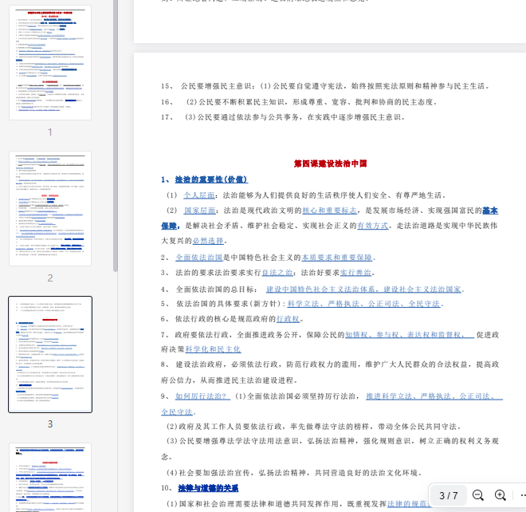Click the page indicator showing 3 / 7
The width and height of the screenshot is (526, 512).
(x=449, y=495)
